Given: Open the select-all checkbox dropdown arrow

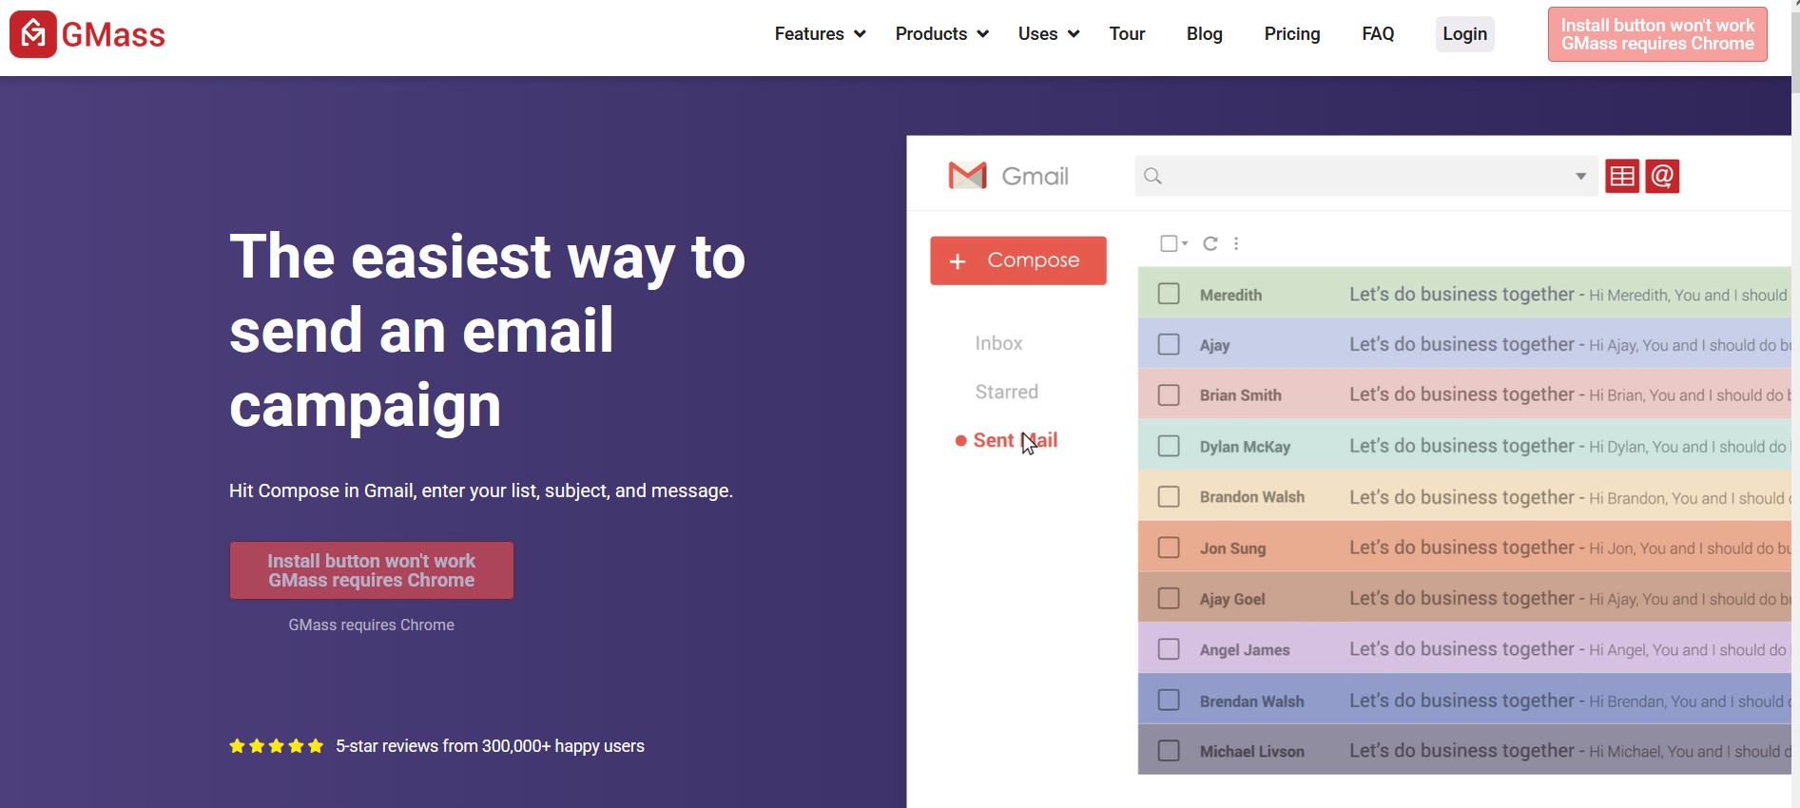Looking at the screenshot, I should [x=1185, y=243].
